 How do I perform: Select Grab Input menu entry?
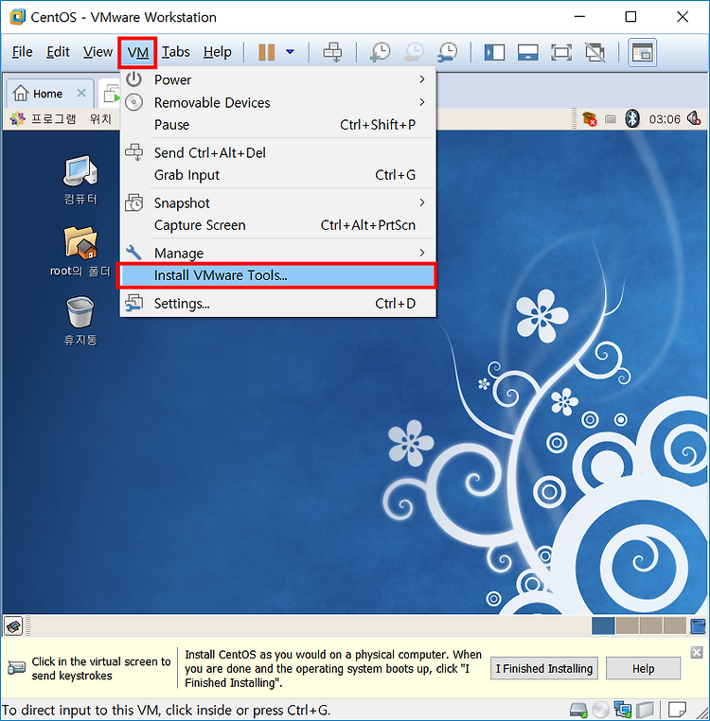(x=278, y=175)
